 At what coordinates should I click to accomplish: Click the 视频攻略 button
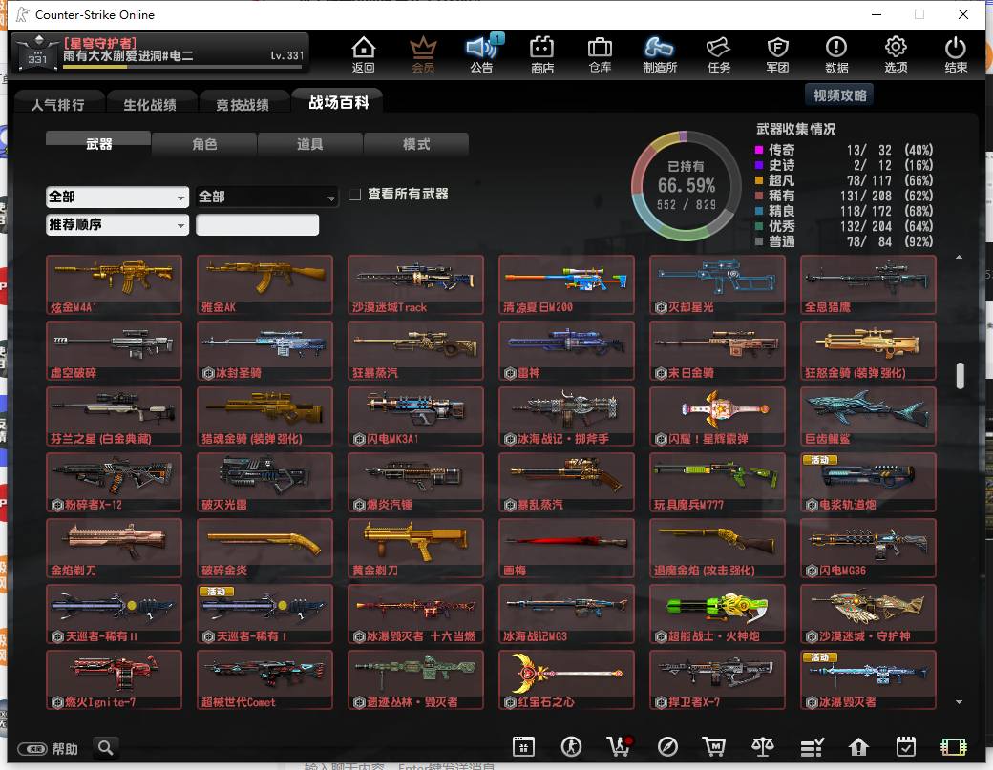coord(839,95)
